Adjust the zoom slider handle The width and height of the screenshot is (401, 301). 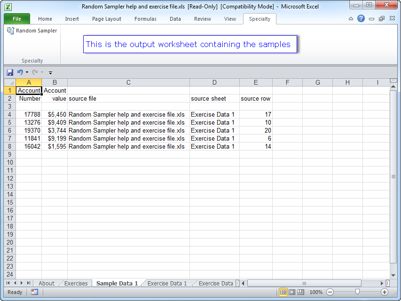pyautogui.click(x=357, y=292)
